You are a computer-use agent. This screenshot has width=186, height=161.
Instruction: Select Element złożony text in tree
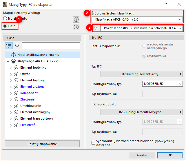point(32,87)
